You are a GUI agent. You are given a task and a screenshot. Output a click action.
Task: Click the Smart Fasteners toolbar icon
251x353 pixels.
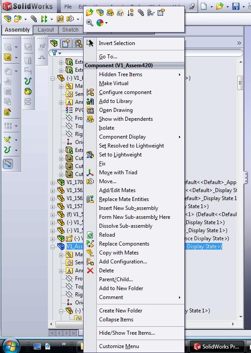pos(60,19)
